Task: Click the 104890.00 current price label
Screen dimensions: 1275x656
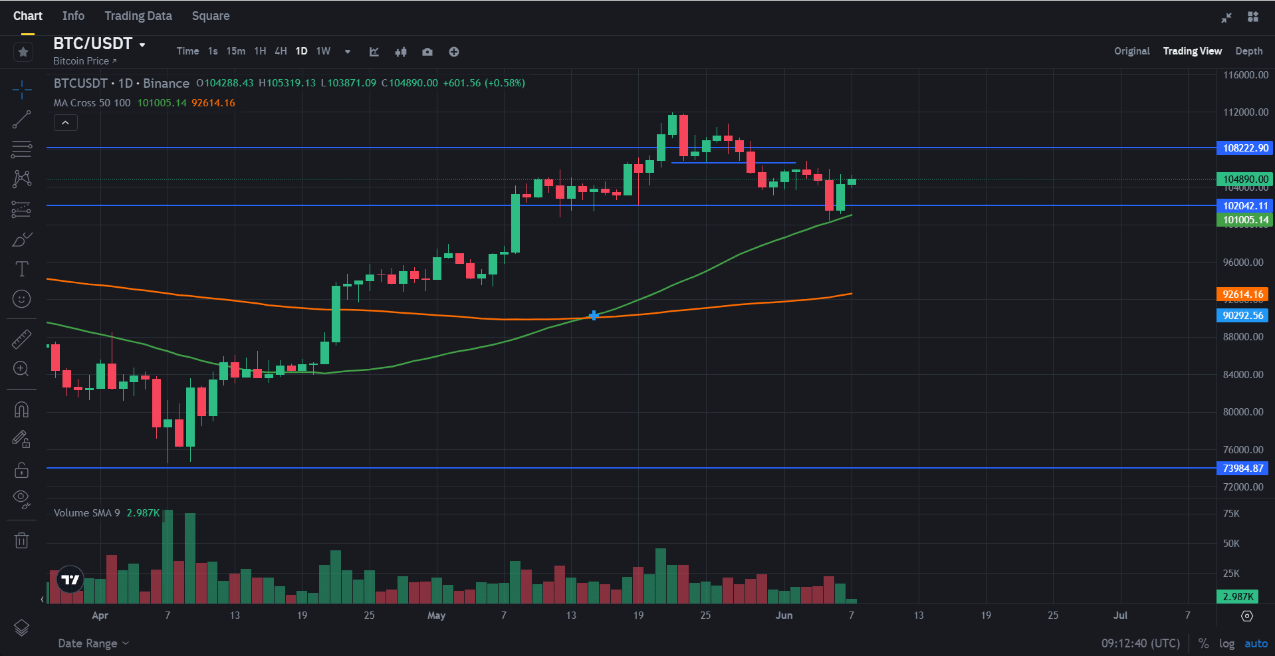Action: [1245, 179]
